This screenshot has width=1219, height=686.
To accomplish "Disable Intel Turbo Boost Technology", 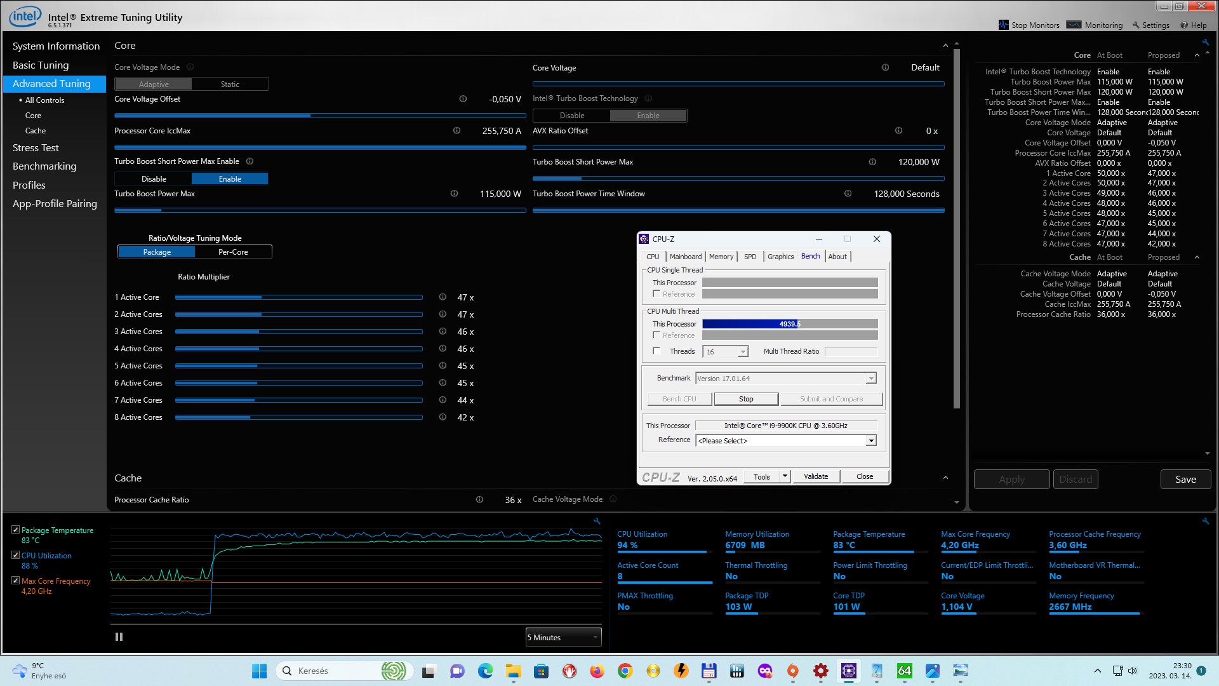I will pyautogui.click(x=572, y=116).
